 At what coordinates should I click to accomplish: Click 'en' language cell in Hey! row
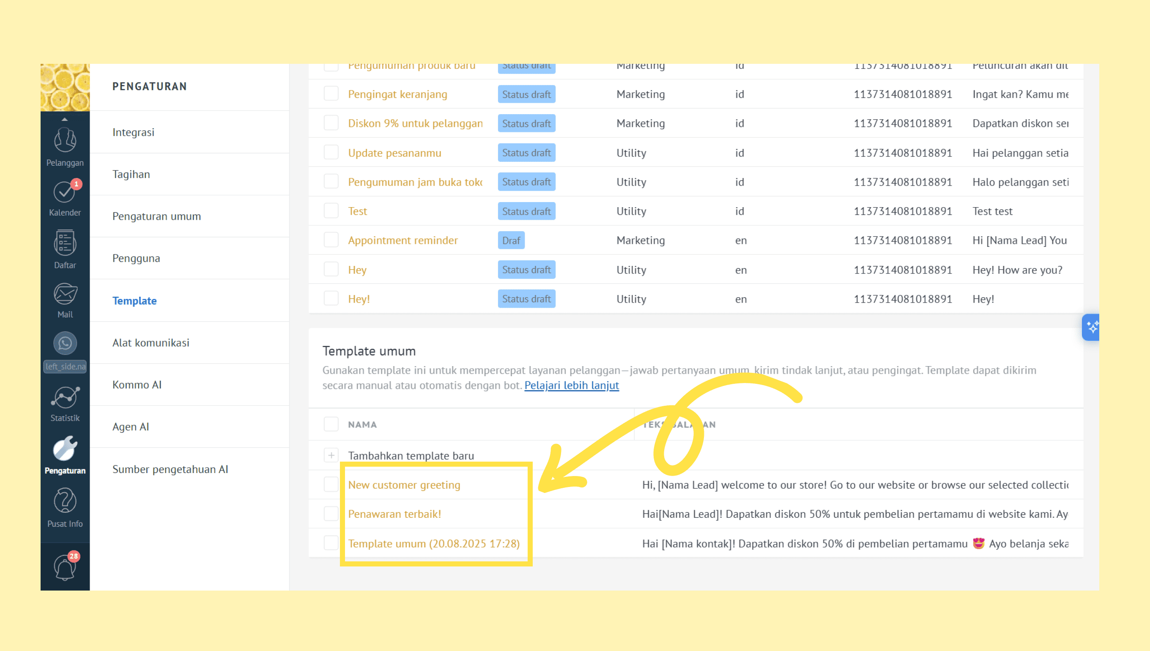(x=741, y=299)
